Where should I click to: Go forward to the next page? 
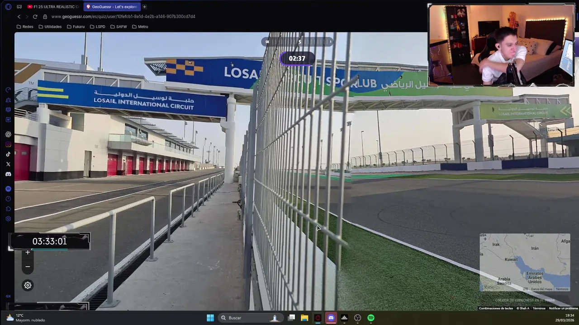(x=27, y=17)
